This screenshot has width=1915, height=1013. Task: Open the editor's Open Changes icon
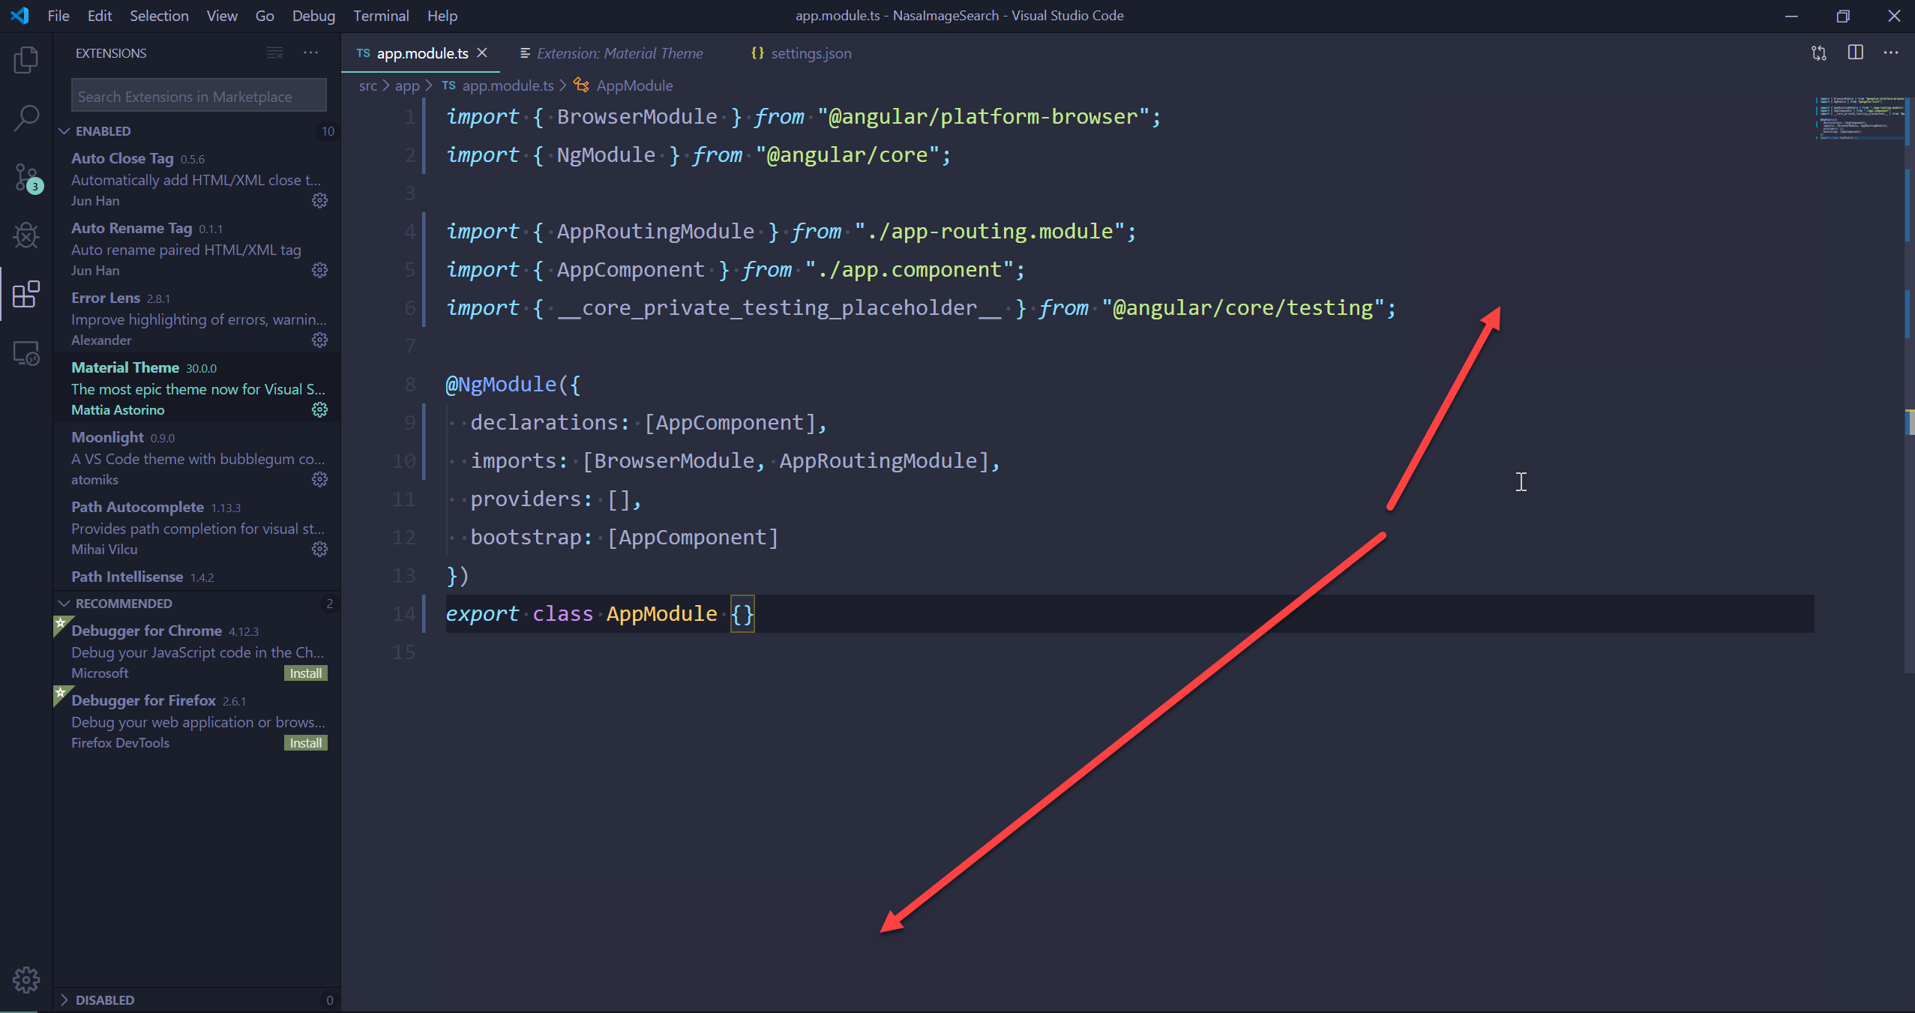point(1819,52)
